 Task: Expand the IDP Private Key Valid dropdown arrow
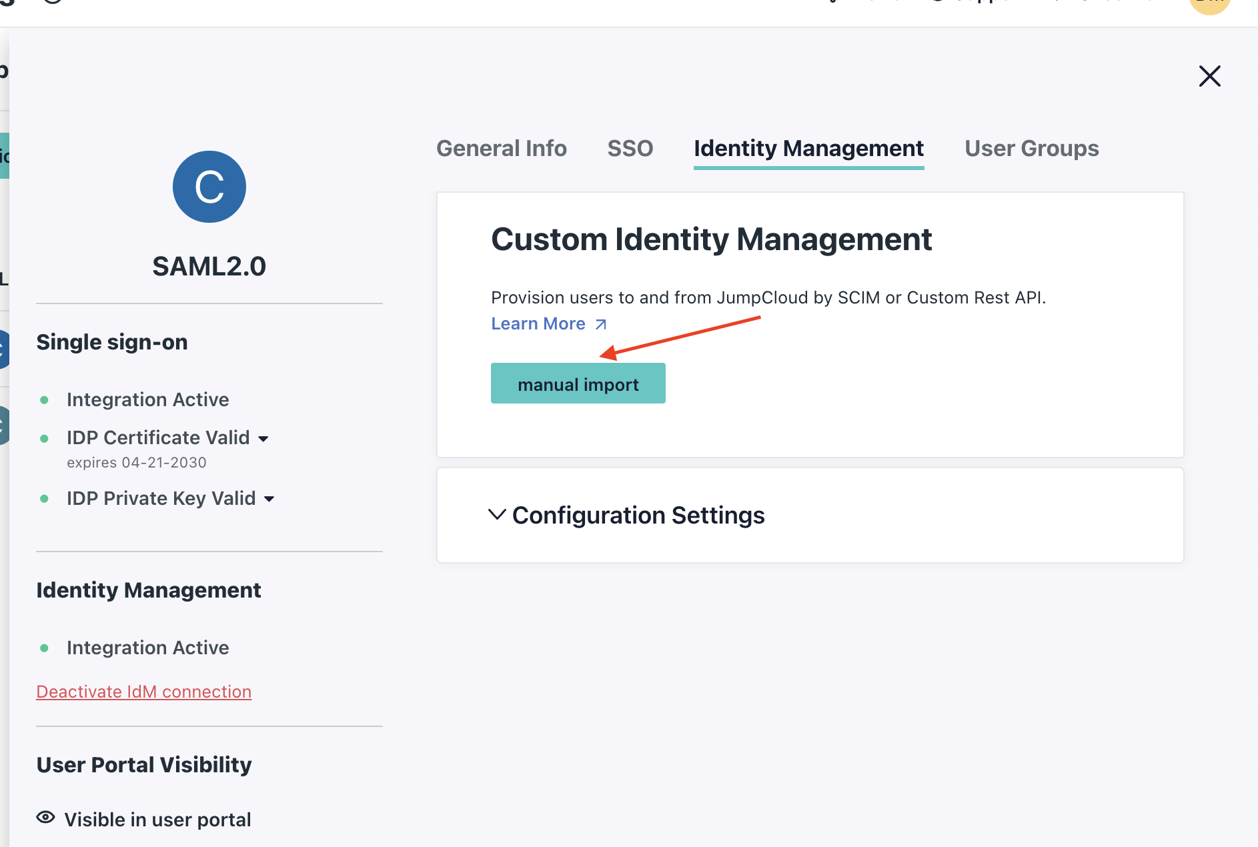[x=269, y=499]
